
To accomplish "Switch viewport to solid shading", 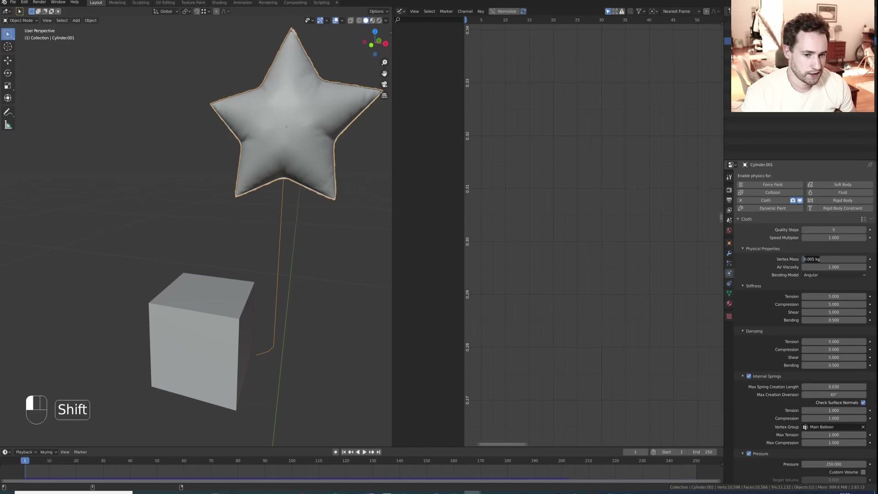I will [366, 21].
